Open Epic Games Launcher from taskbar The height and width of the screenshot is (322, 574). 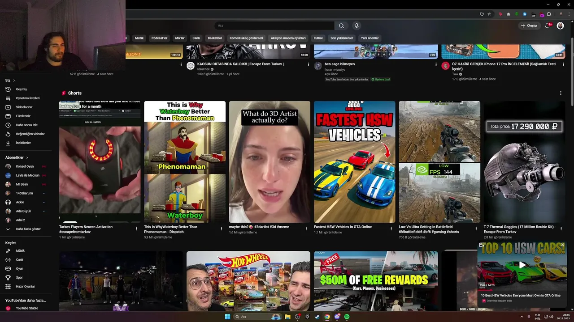(x=307, y=317)
